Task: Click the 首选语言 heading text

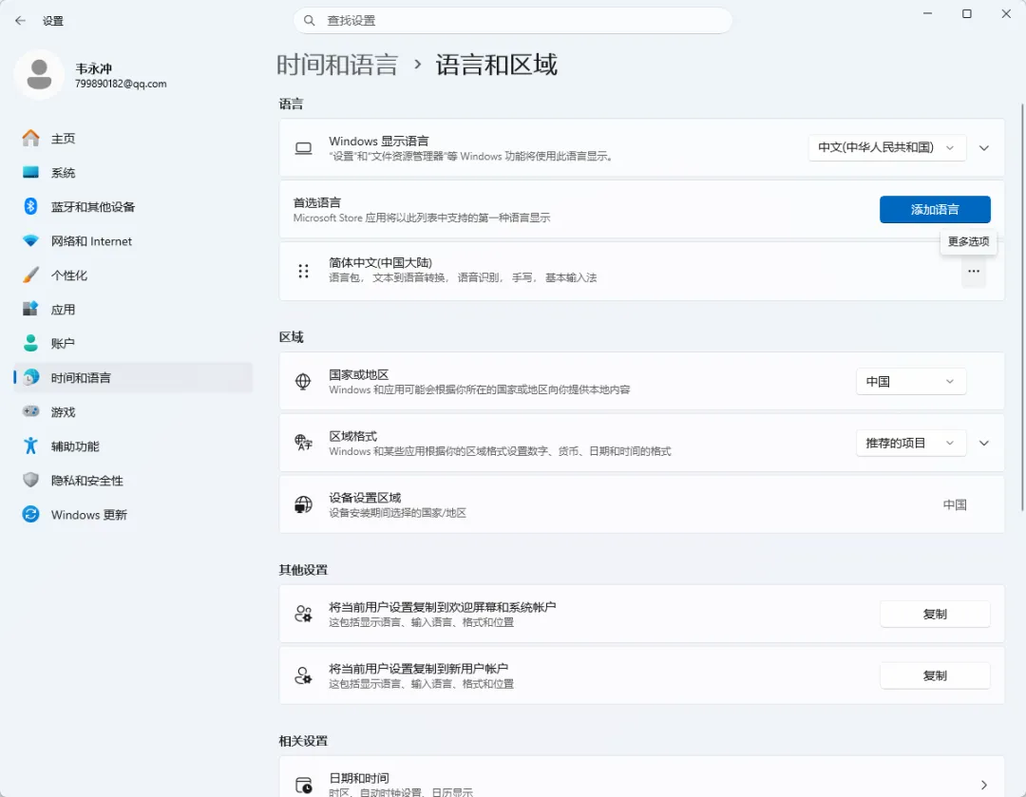Action: [x=316, y=202]
